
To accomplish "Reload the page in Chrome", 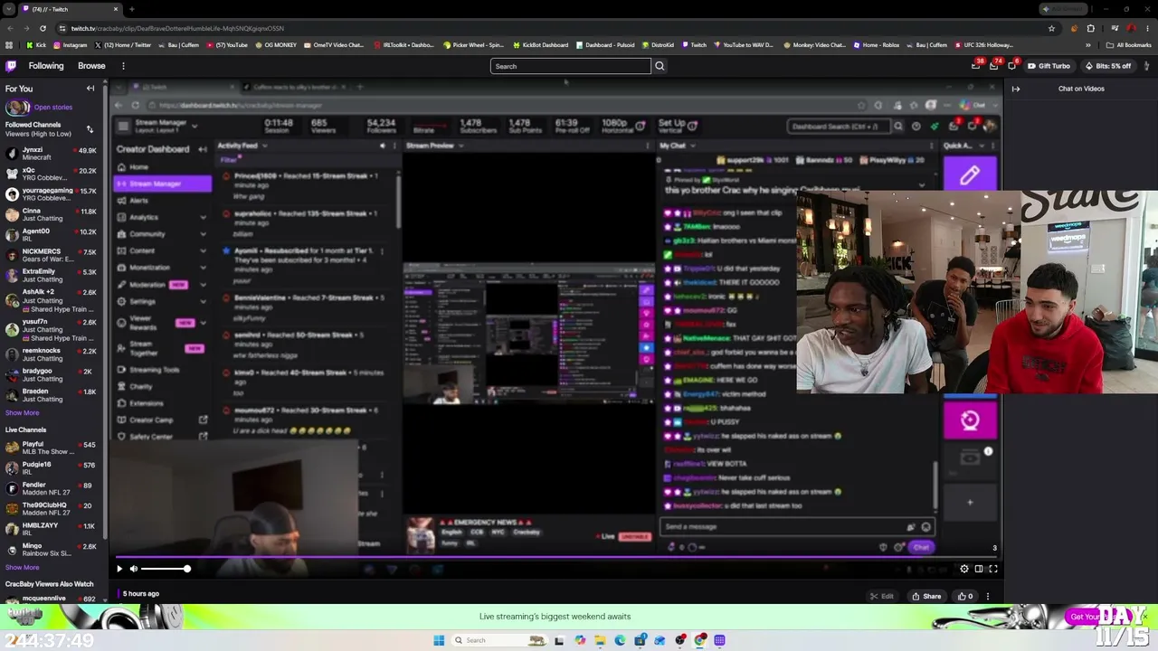I will coord(43,28).
